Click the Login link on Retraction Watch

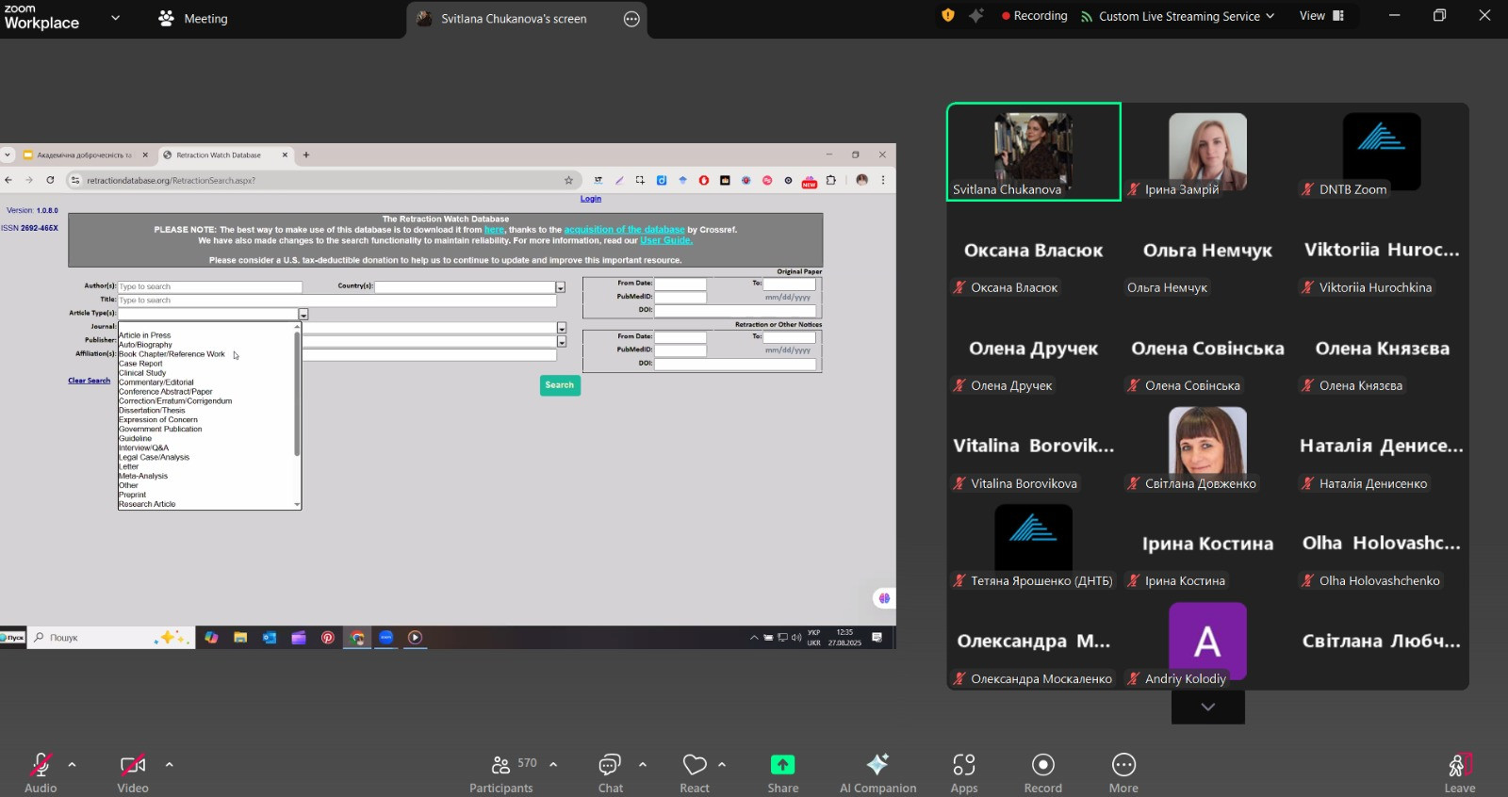coord(591,199)
